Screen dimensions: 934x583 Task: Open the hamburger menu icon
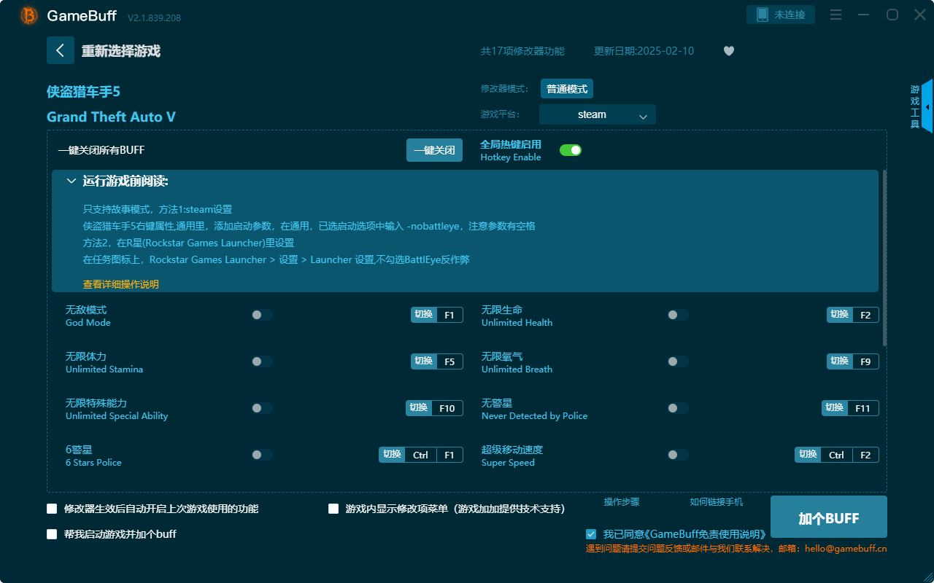[836, 15]
